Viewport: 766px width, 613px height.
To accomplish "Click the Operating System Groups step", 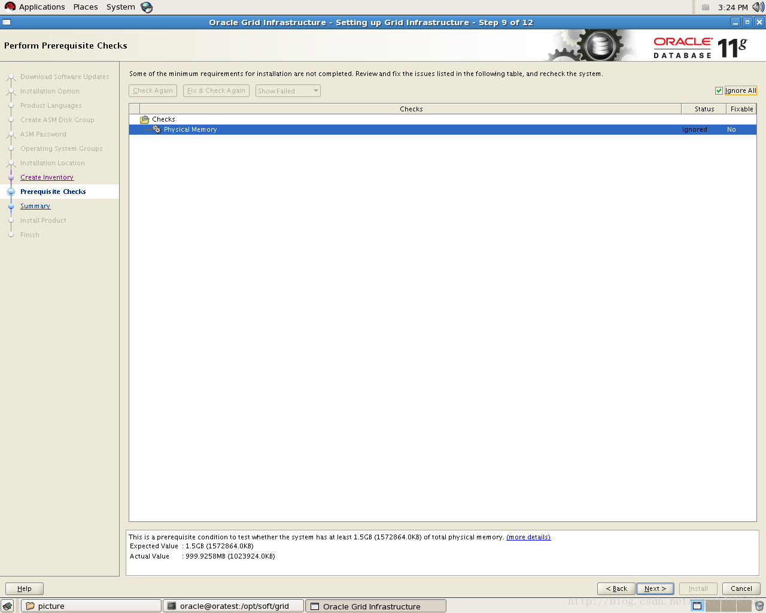I will [x=62, y=148].
